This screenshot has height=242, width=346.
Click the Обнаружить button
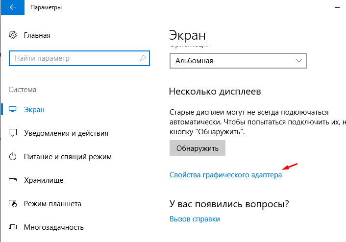coord(198,148)
